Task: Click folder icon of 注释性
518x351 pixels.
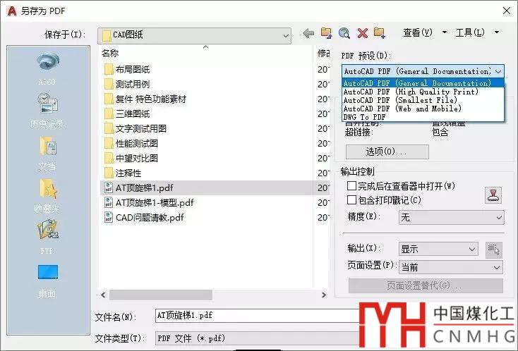Action: 109,173
